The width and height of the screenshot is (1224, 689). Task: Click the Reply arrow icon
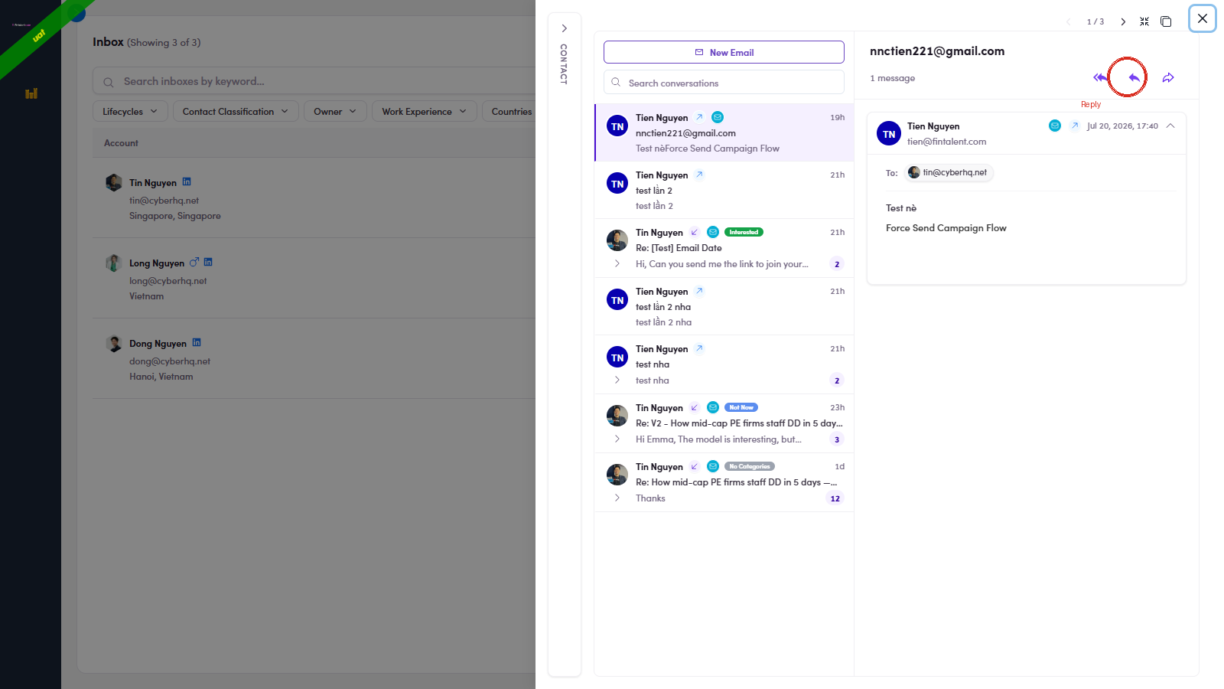[1134, 77]
